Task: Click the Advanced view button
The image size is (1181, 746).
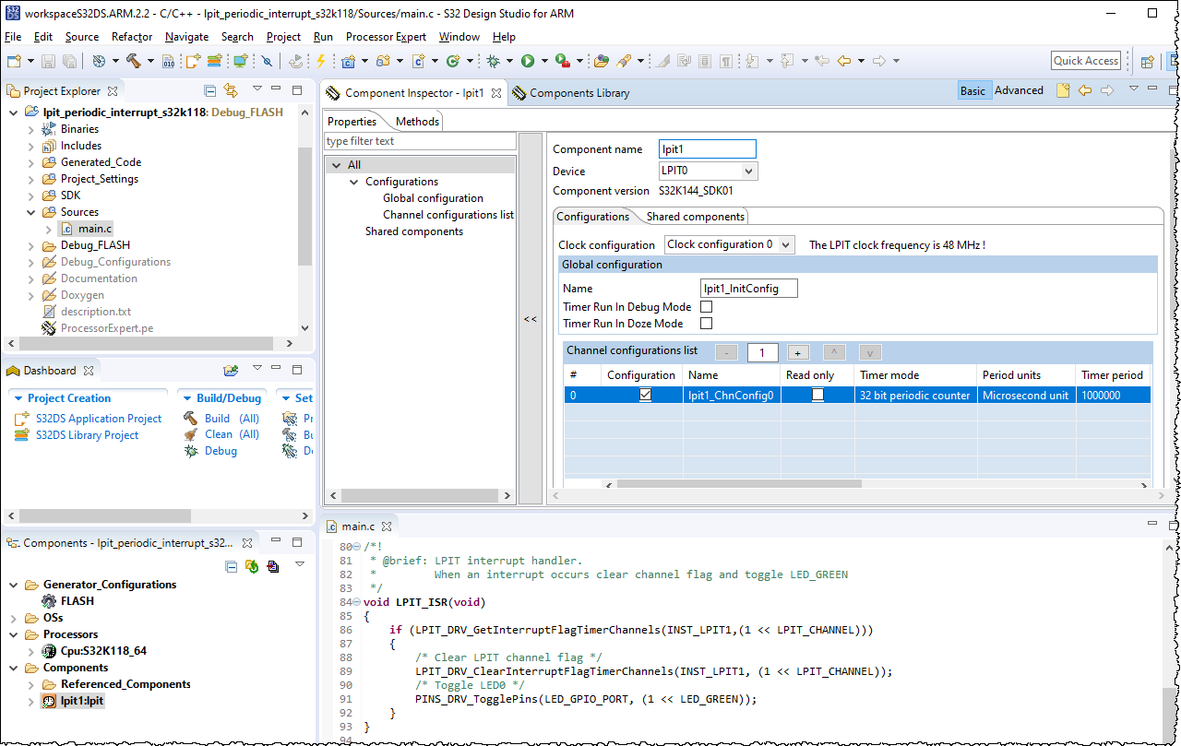Action: [x=1019, y=90]
